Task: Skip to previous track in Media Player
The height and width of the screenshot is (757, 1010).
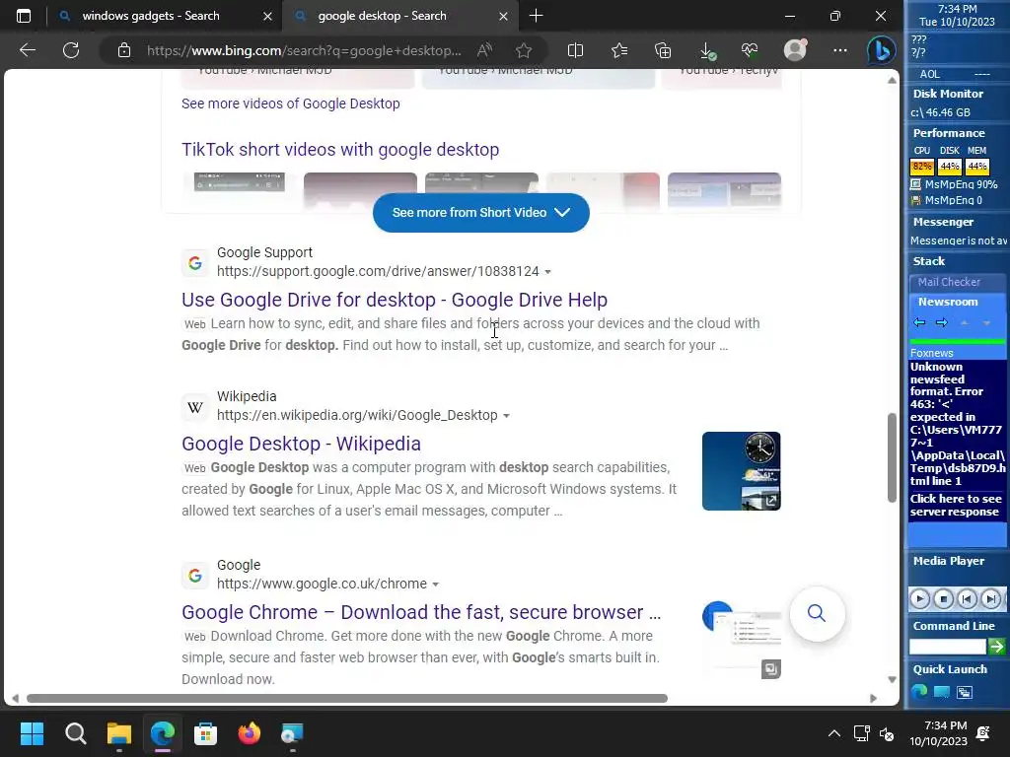Action: pos(967,599)
